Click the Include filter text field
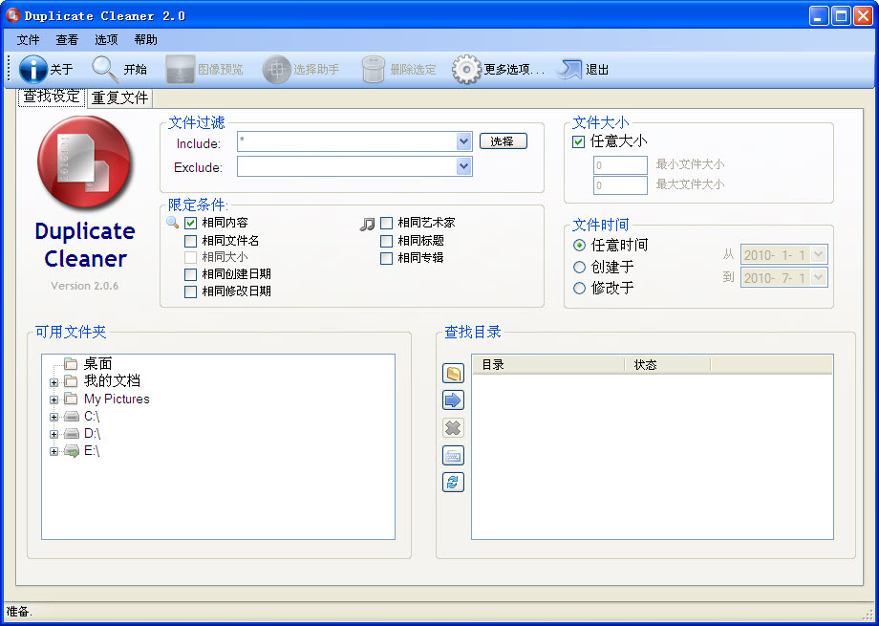 [x=347, y=141]
